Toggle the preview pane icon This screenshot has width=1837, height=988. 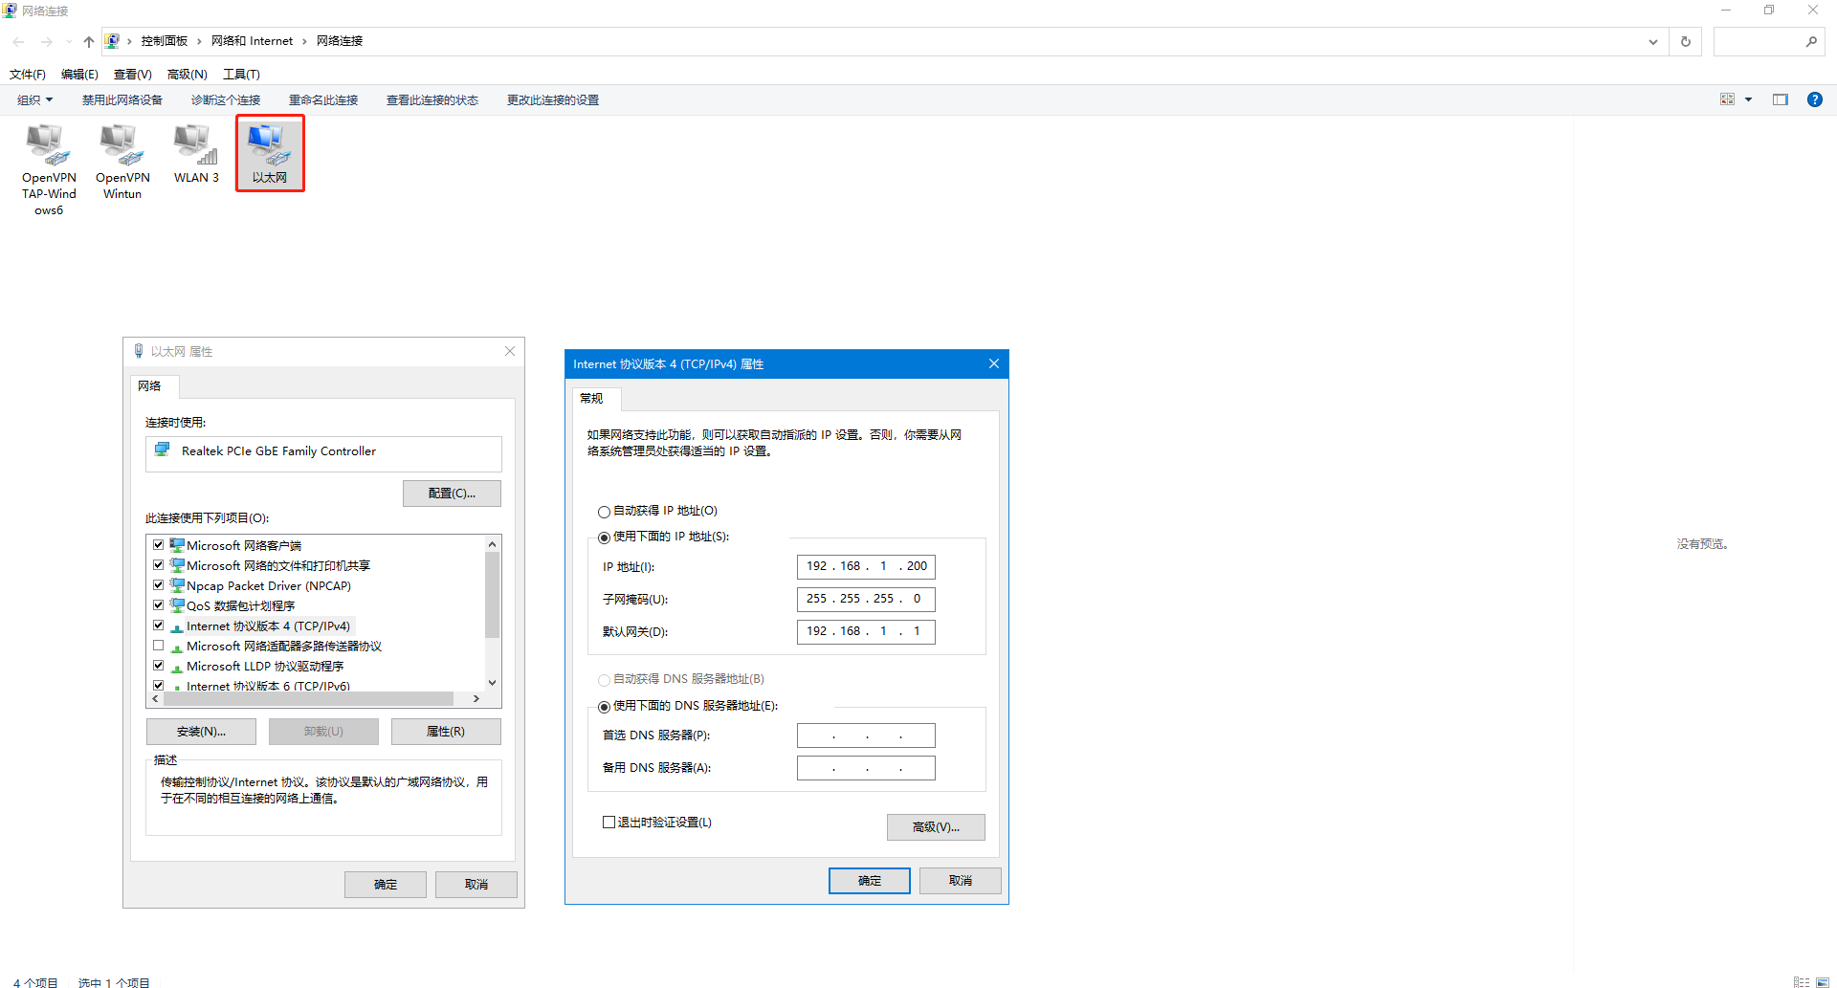click(x=1780, y=99)
